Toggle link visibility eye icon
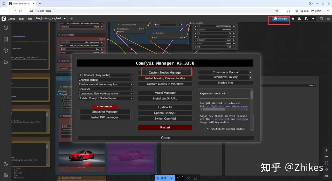332x181 pixels. [327, 176]
